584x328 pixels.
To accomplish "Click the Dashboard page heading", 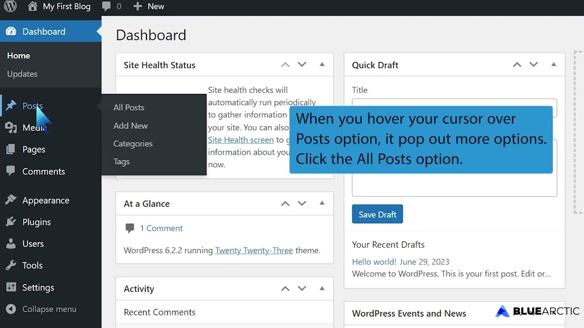I will pyautogui.click(x=151, y=35).
